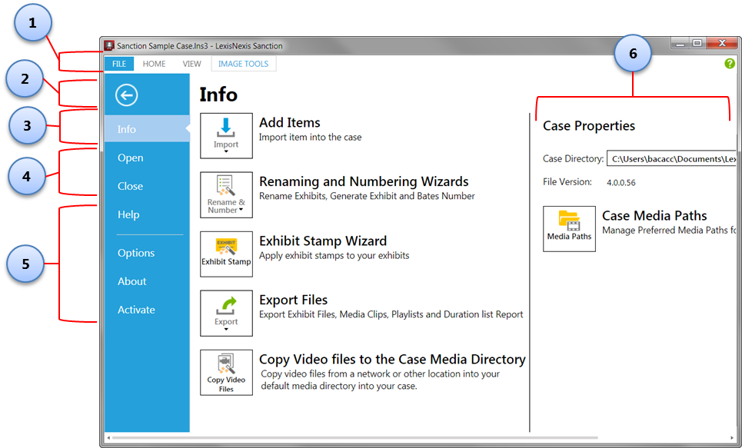Click the Copy Video Files button
The width and height of the screenshot is (742, 448).
226,372
